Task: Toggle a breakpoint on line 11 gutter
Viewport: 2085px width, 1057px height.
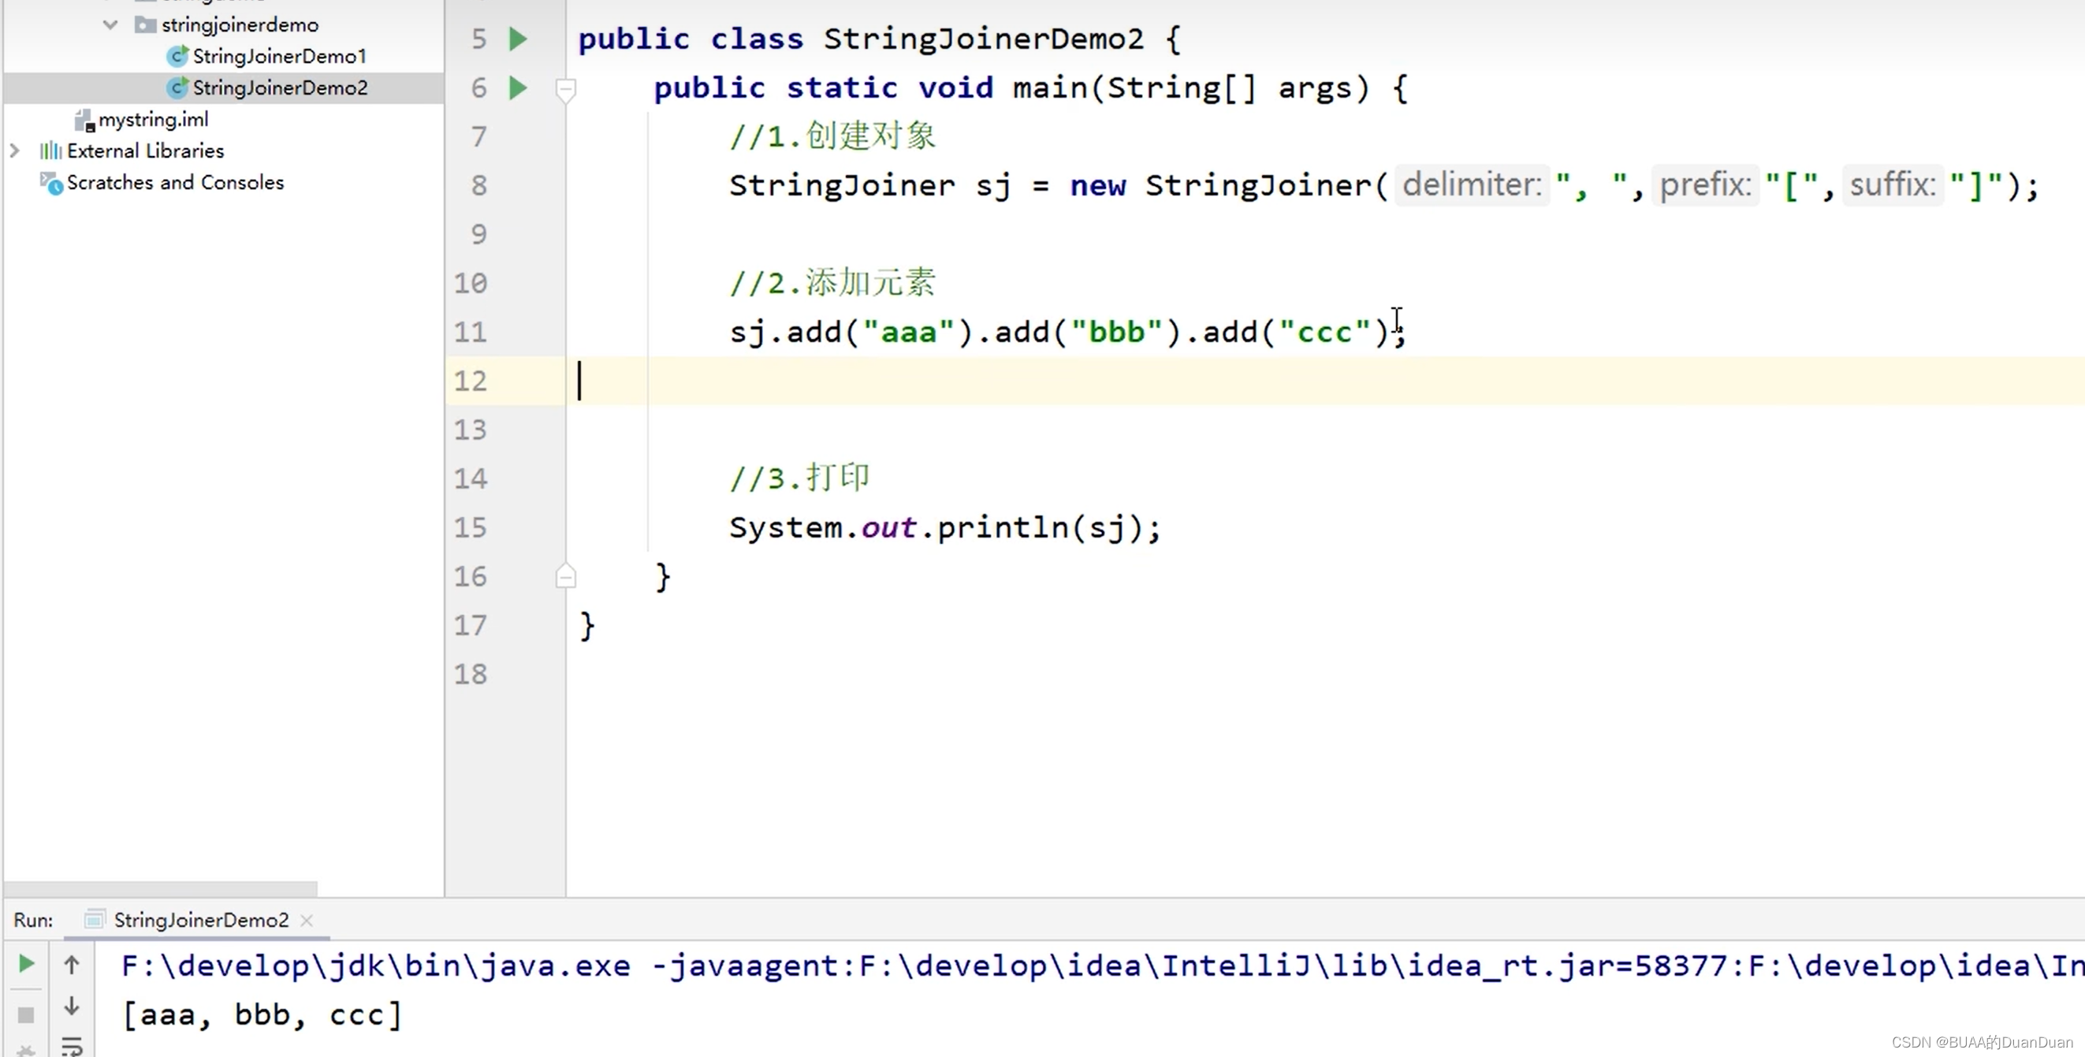Action: tap(534, 332)
